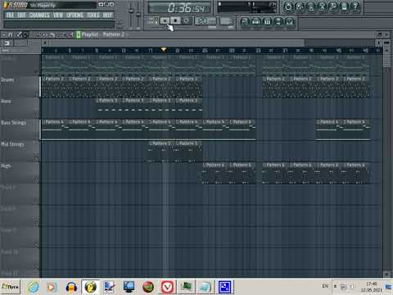Viewport: 393px width, 295px height.
Task: Open clip menu of first Pattern 4 clip
Action: [x=44, y=122]
